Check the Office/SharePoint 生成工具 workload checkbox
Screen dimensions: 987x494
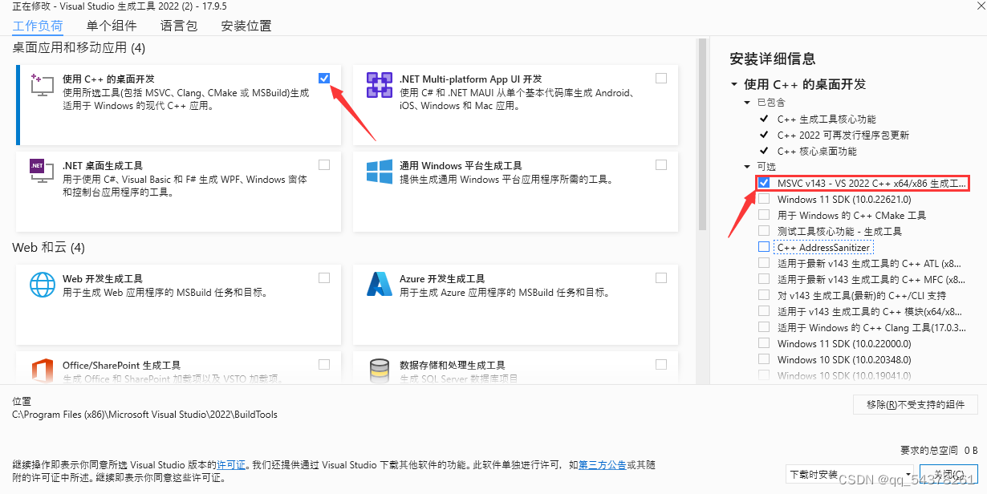324,364
